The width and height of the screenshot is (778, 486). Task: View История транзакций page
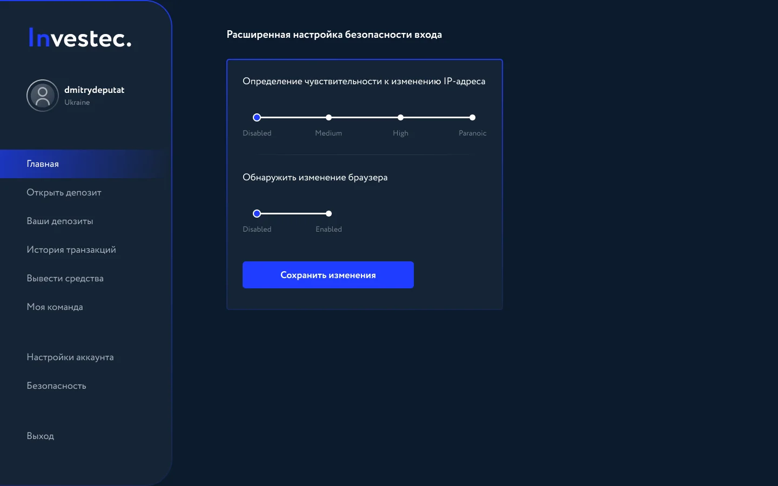tap(71, 249)
